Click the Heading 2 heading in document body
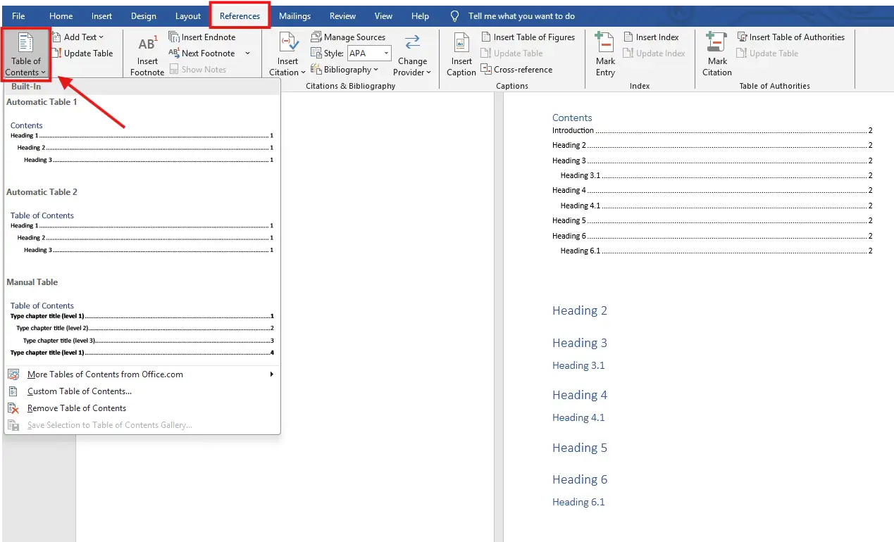Viewport: 894px width, 542px height. 580,310
